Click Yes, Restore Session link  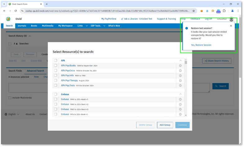201,45
